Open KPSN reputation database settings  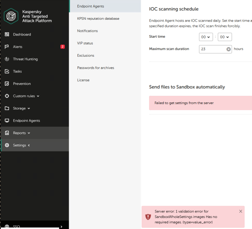[98, 19]
